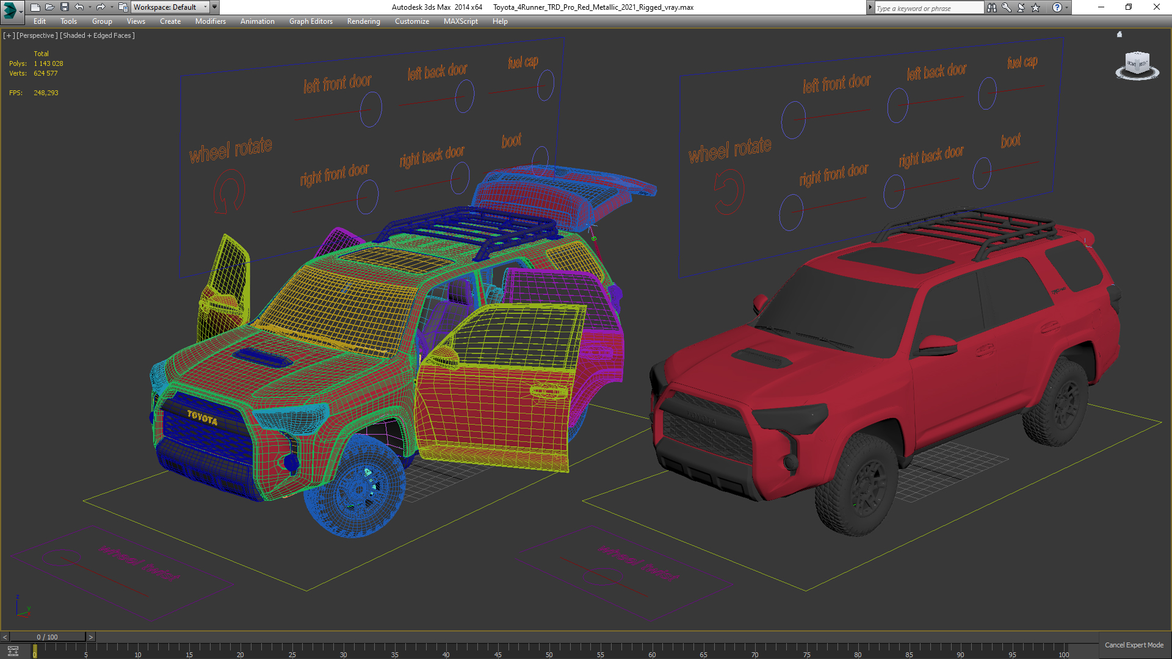Open the Redo history dropdown arrow

111,7
